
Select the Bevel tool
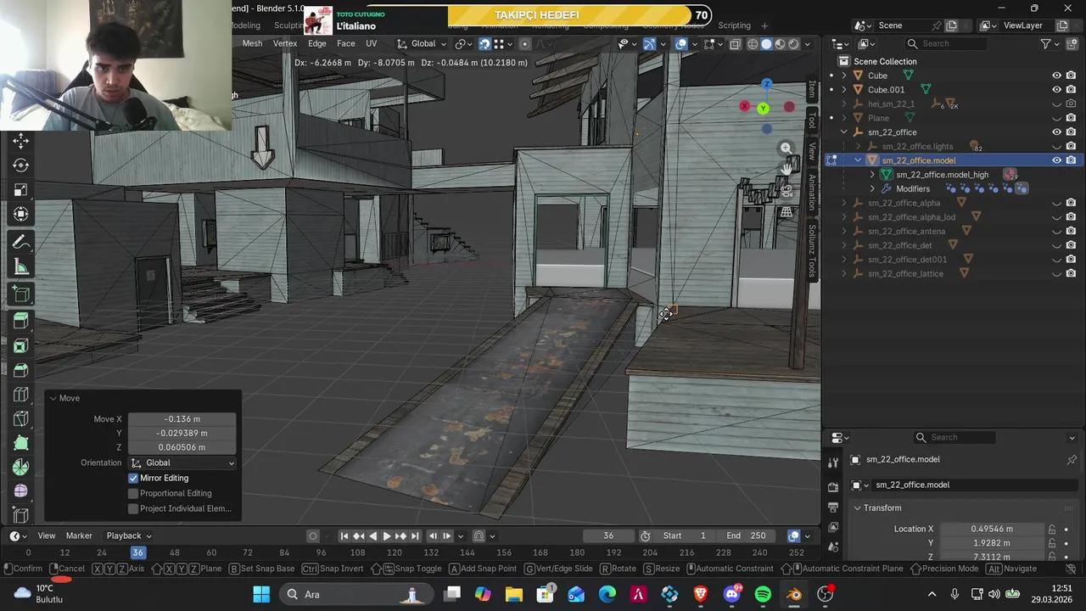pos(21,370)
